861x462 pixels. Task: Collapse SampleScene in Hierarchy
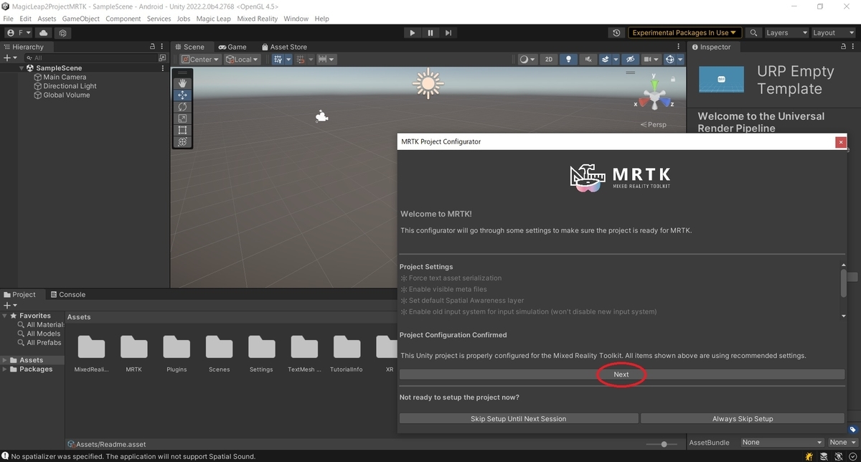22,68
